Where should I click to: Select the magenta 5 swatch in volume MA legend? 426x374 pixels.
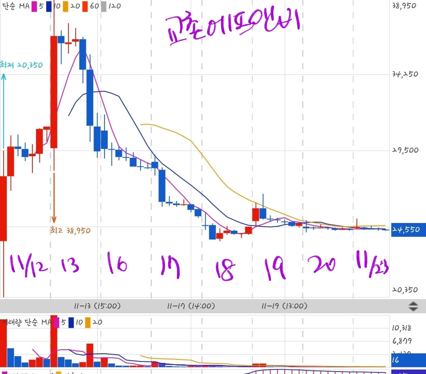[x=57, y=323]
